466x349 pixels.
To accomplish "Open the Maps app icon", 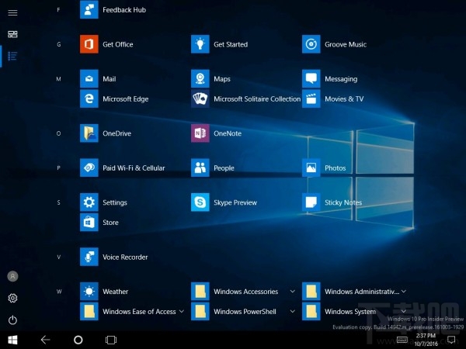I will coord(200,78).
